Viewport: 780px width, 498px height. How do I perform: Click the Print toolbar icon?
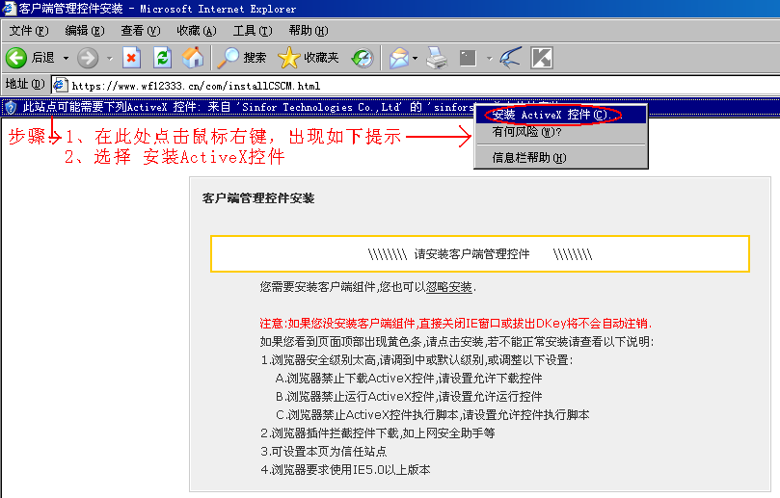(x=437, y=58)
